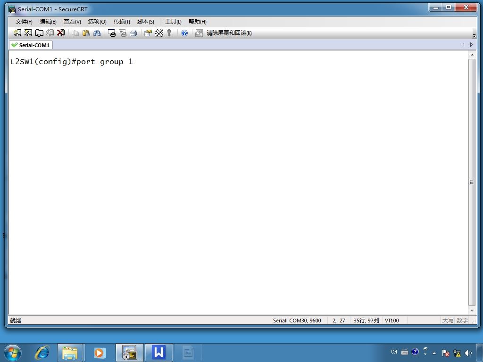
Task: Open the language bar options down arrow
Action: [x=425, y=354]
